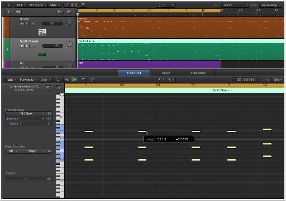Apply Time Quantize with its Q button
This screenshot has height=201, width=286.
point(50,114)
